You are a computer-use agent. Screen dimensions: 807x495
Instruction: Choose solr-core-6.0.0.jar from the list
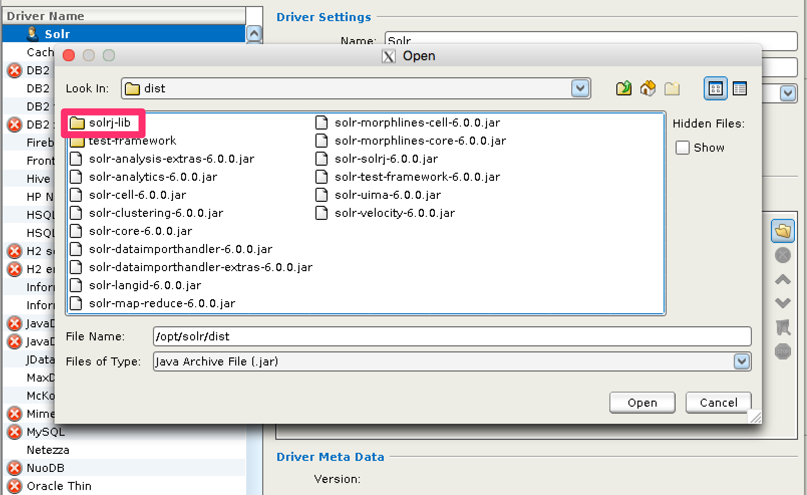pyautogui.click(x=140, y=231)
